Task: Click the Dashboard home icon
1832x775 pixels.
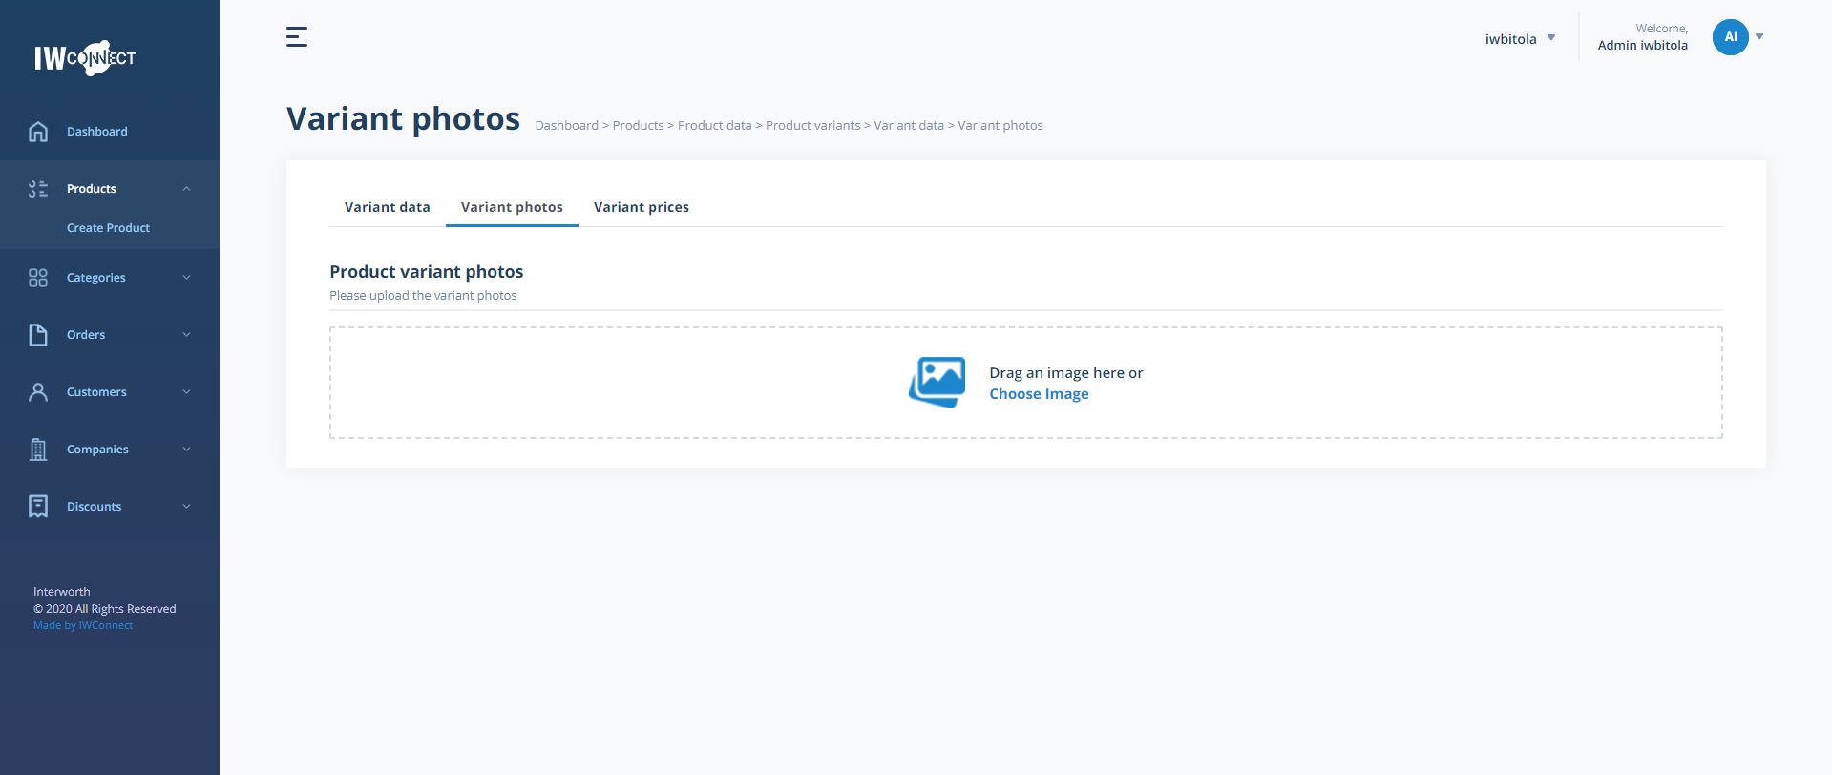Action: tap(38, 132)
